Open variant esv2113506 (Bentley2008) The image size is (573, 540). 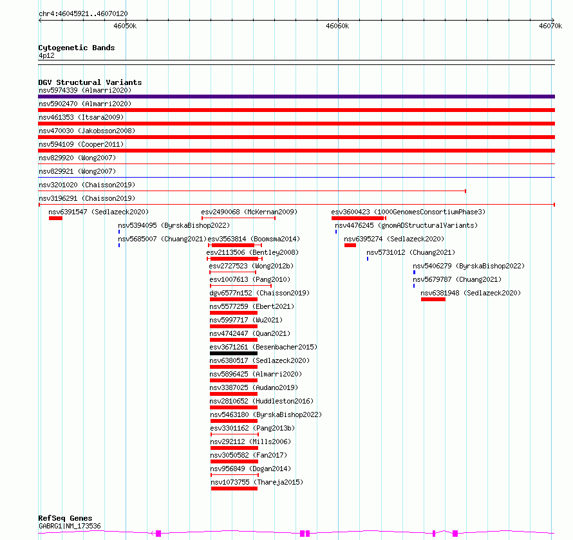click(x=252, y=252)
